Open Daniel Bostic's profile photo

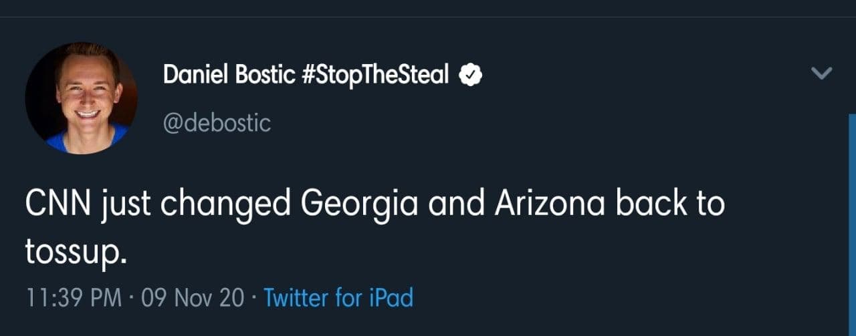[x=81, y=98]
